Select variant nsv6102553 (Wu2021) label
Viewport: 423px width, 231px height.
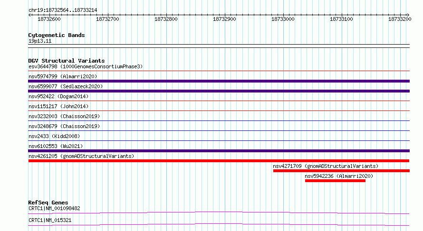56,146
